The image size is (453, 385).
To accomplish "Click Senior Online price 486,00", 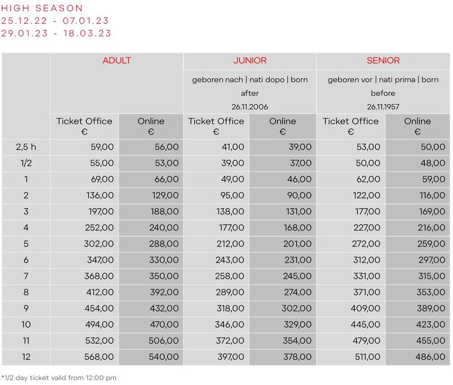I will point(430,357).
